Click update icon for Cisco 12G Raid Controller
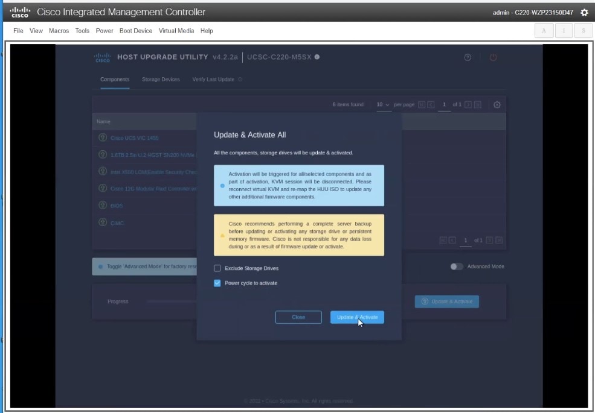The height and width of the screenshot is (413, 595). 103,188
